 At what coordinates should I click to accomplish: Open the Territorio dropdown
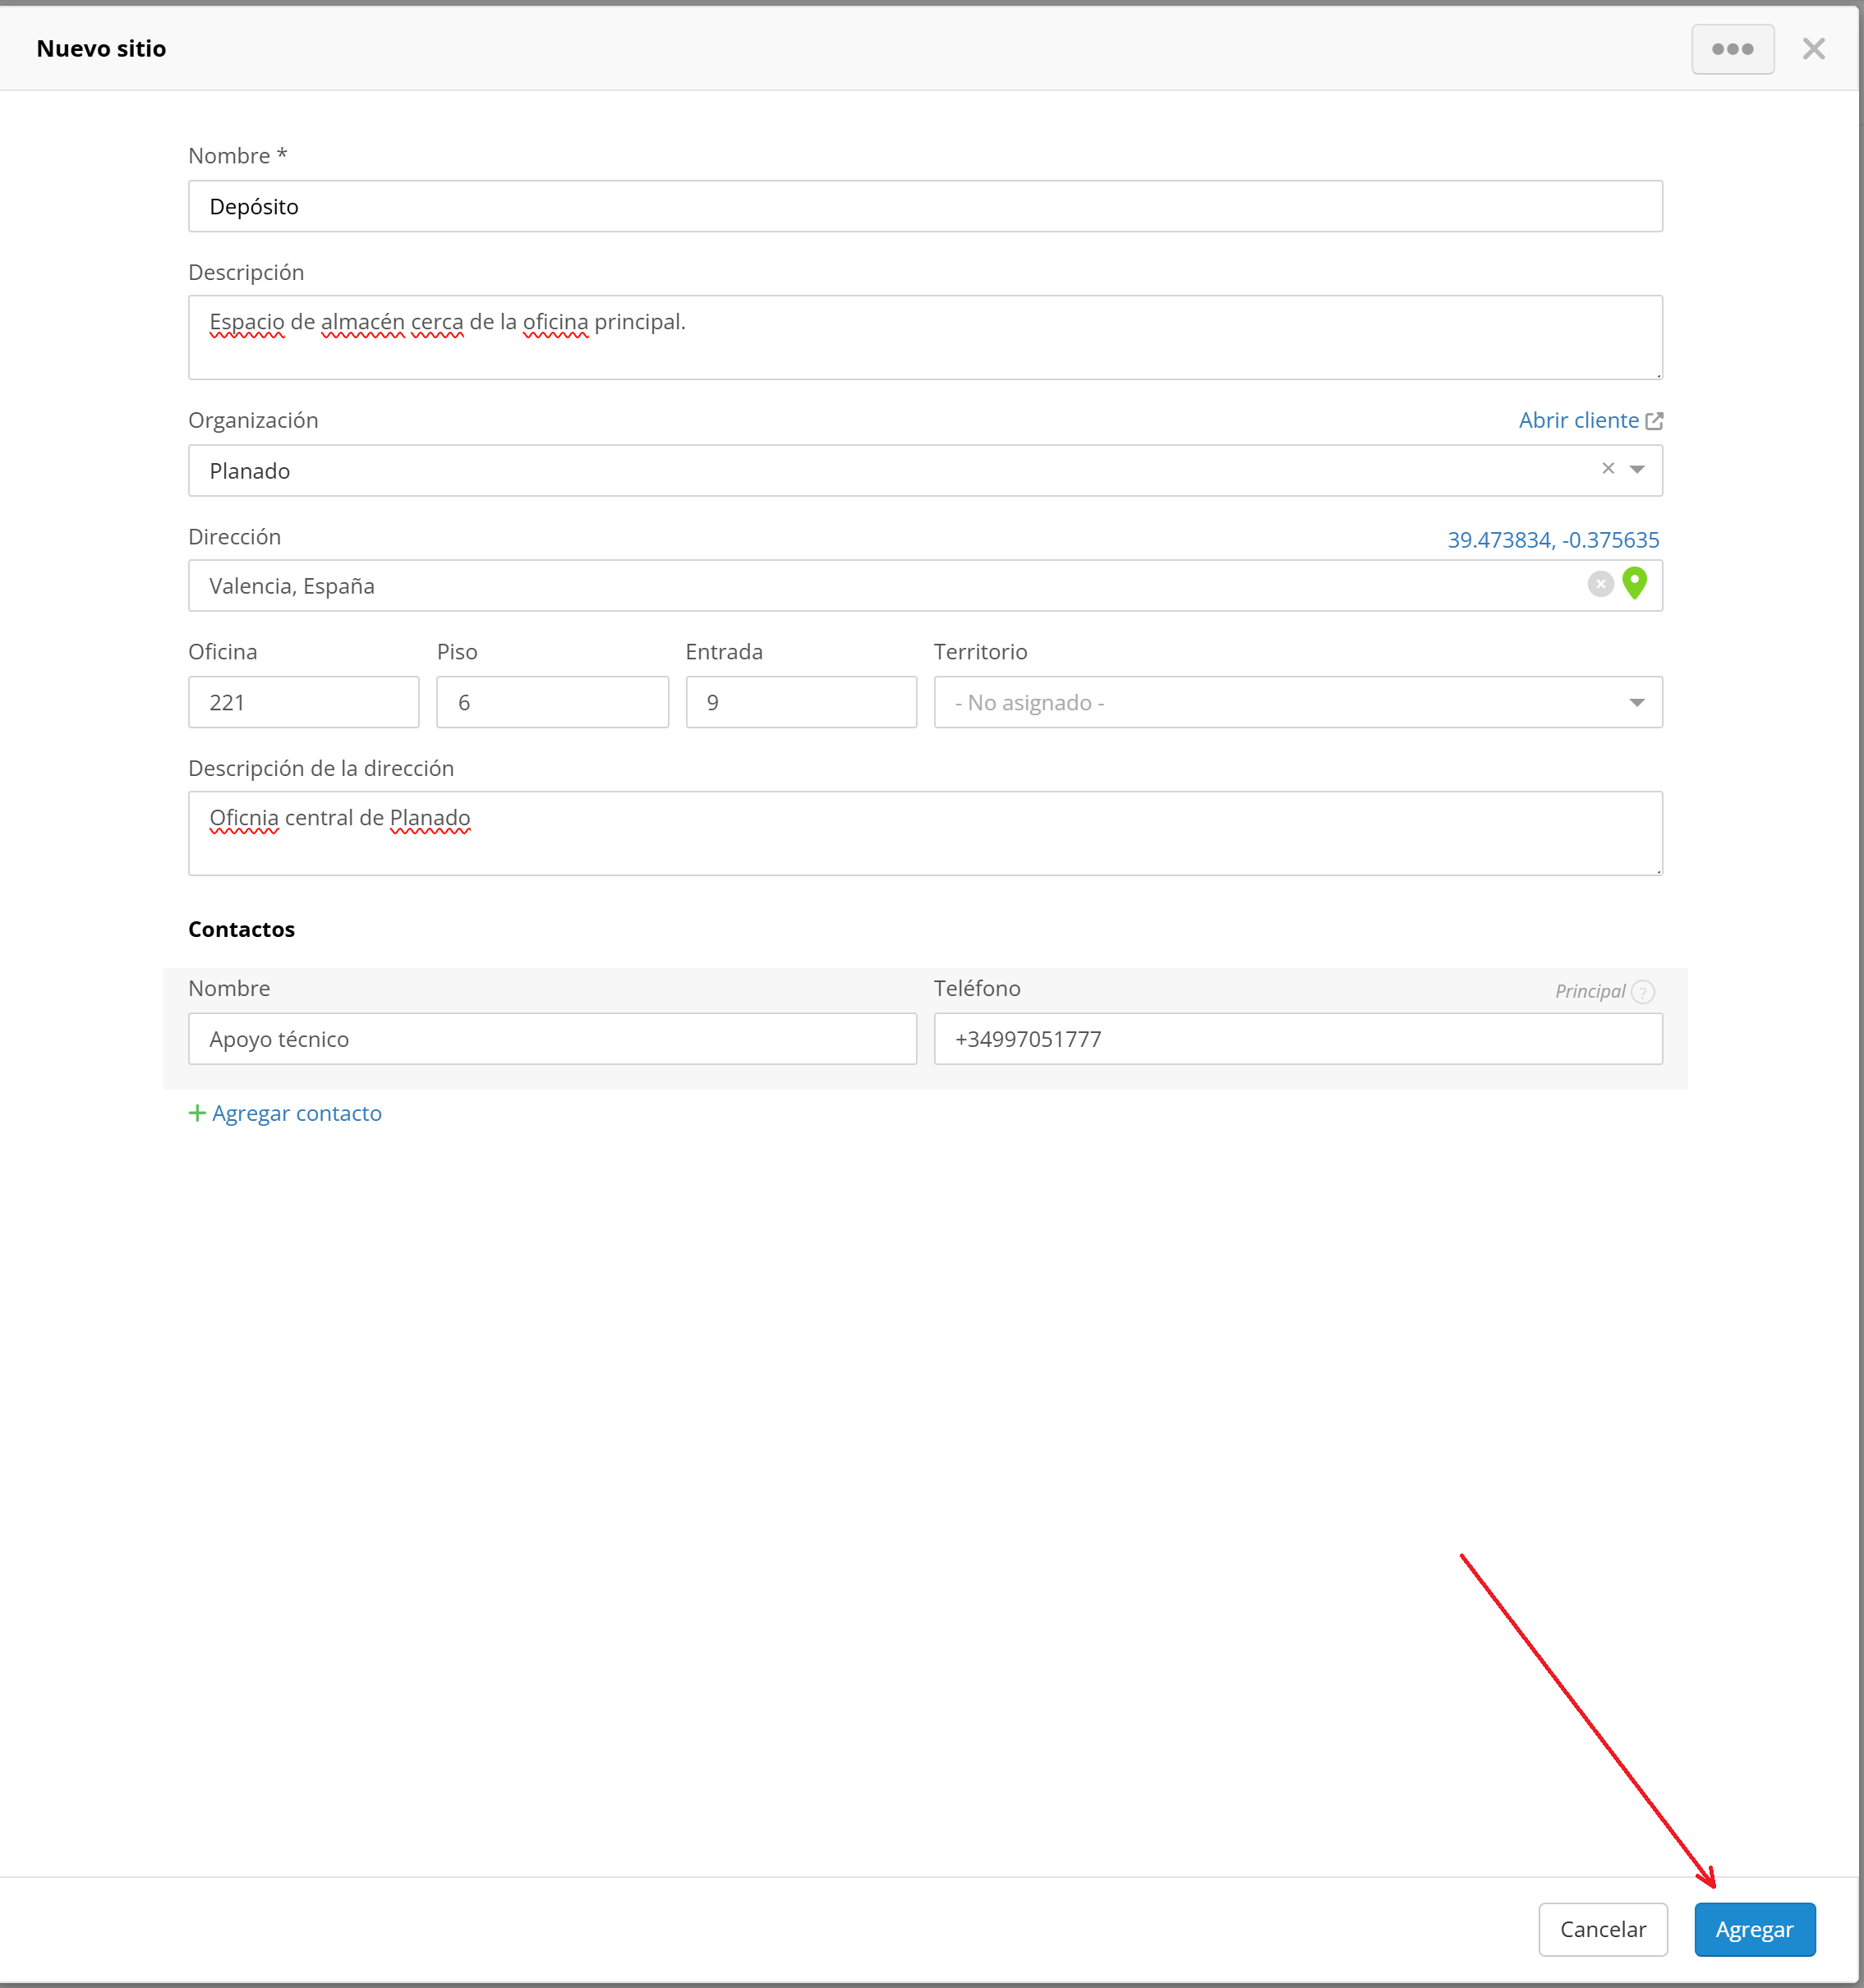1296,702
